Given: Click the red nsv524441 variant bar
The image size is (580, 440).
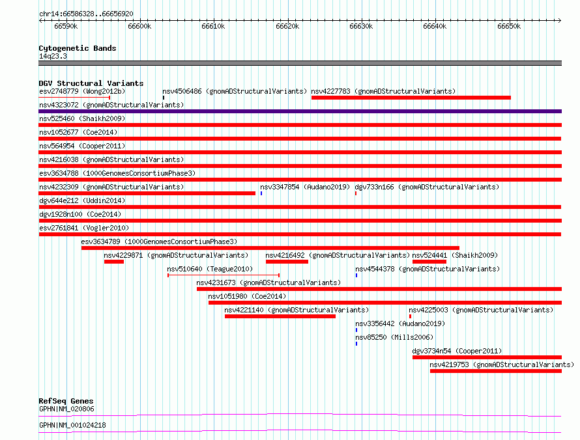Looking at the screenshot, I should click(x=429, y=262).
